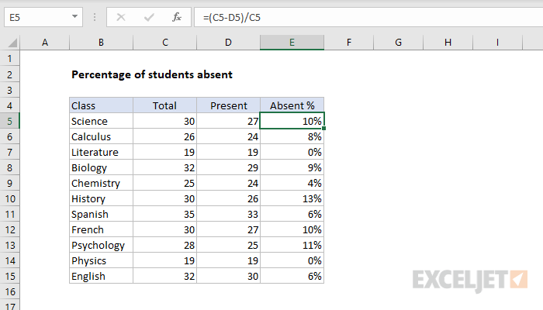Click the 'Total' header cell
The width and height of the screenshot is (543, 310).
(164, 105)
